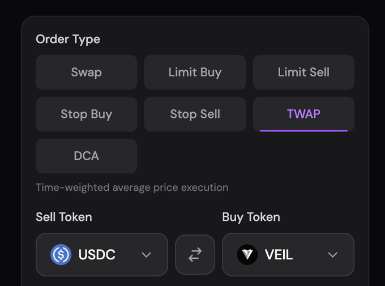Image resolution: width=385 pixels, height=286 pixels.
Task: Swap sell and buy tokens using arrows icon
Action: click(195, 255)
